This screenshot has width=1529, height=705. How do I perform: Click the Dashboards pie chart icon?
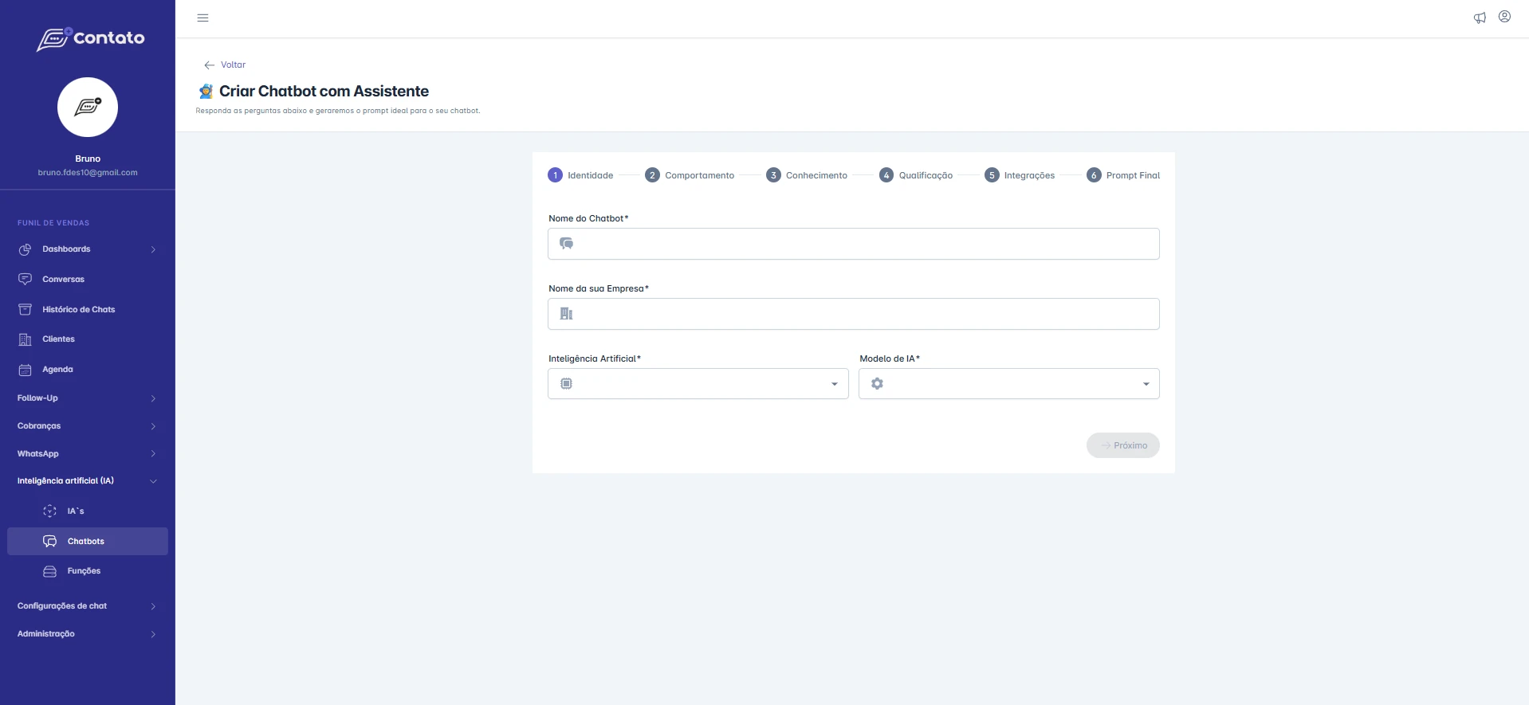[25, 249]
